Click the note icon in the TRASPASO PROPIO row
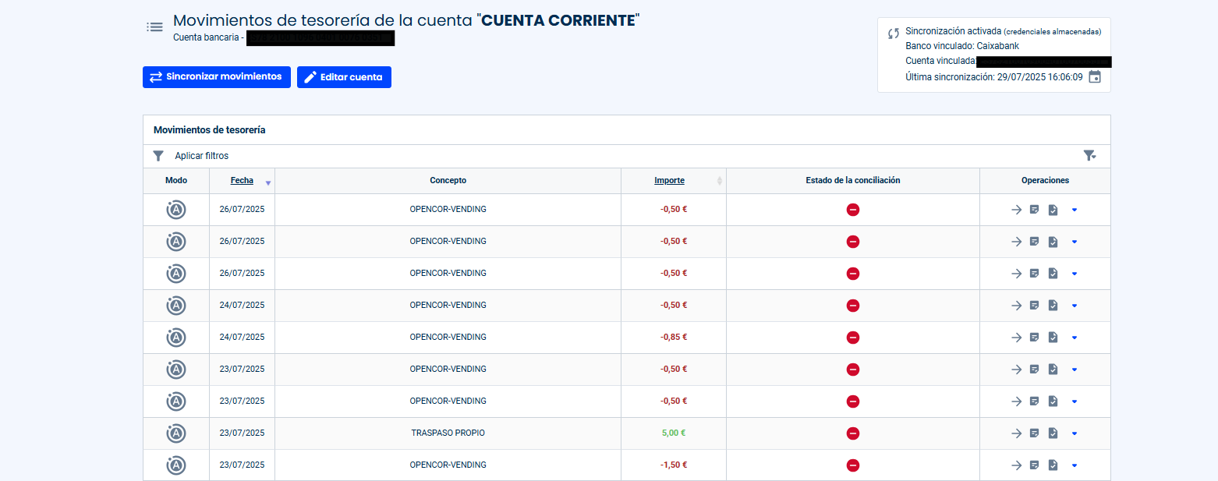The height and width of the screenshot is (481, 1218). click(x=1035, y=433)
